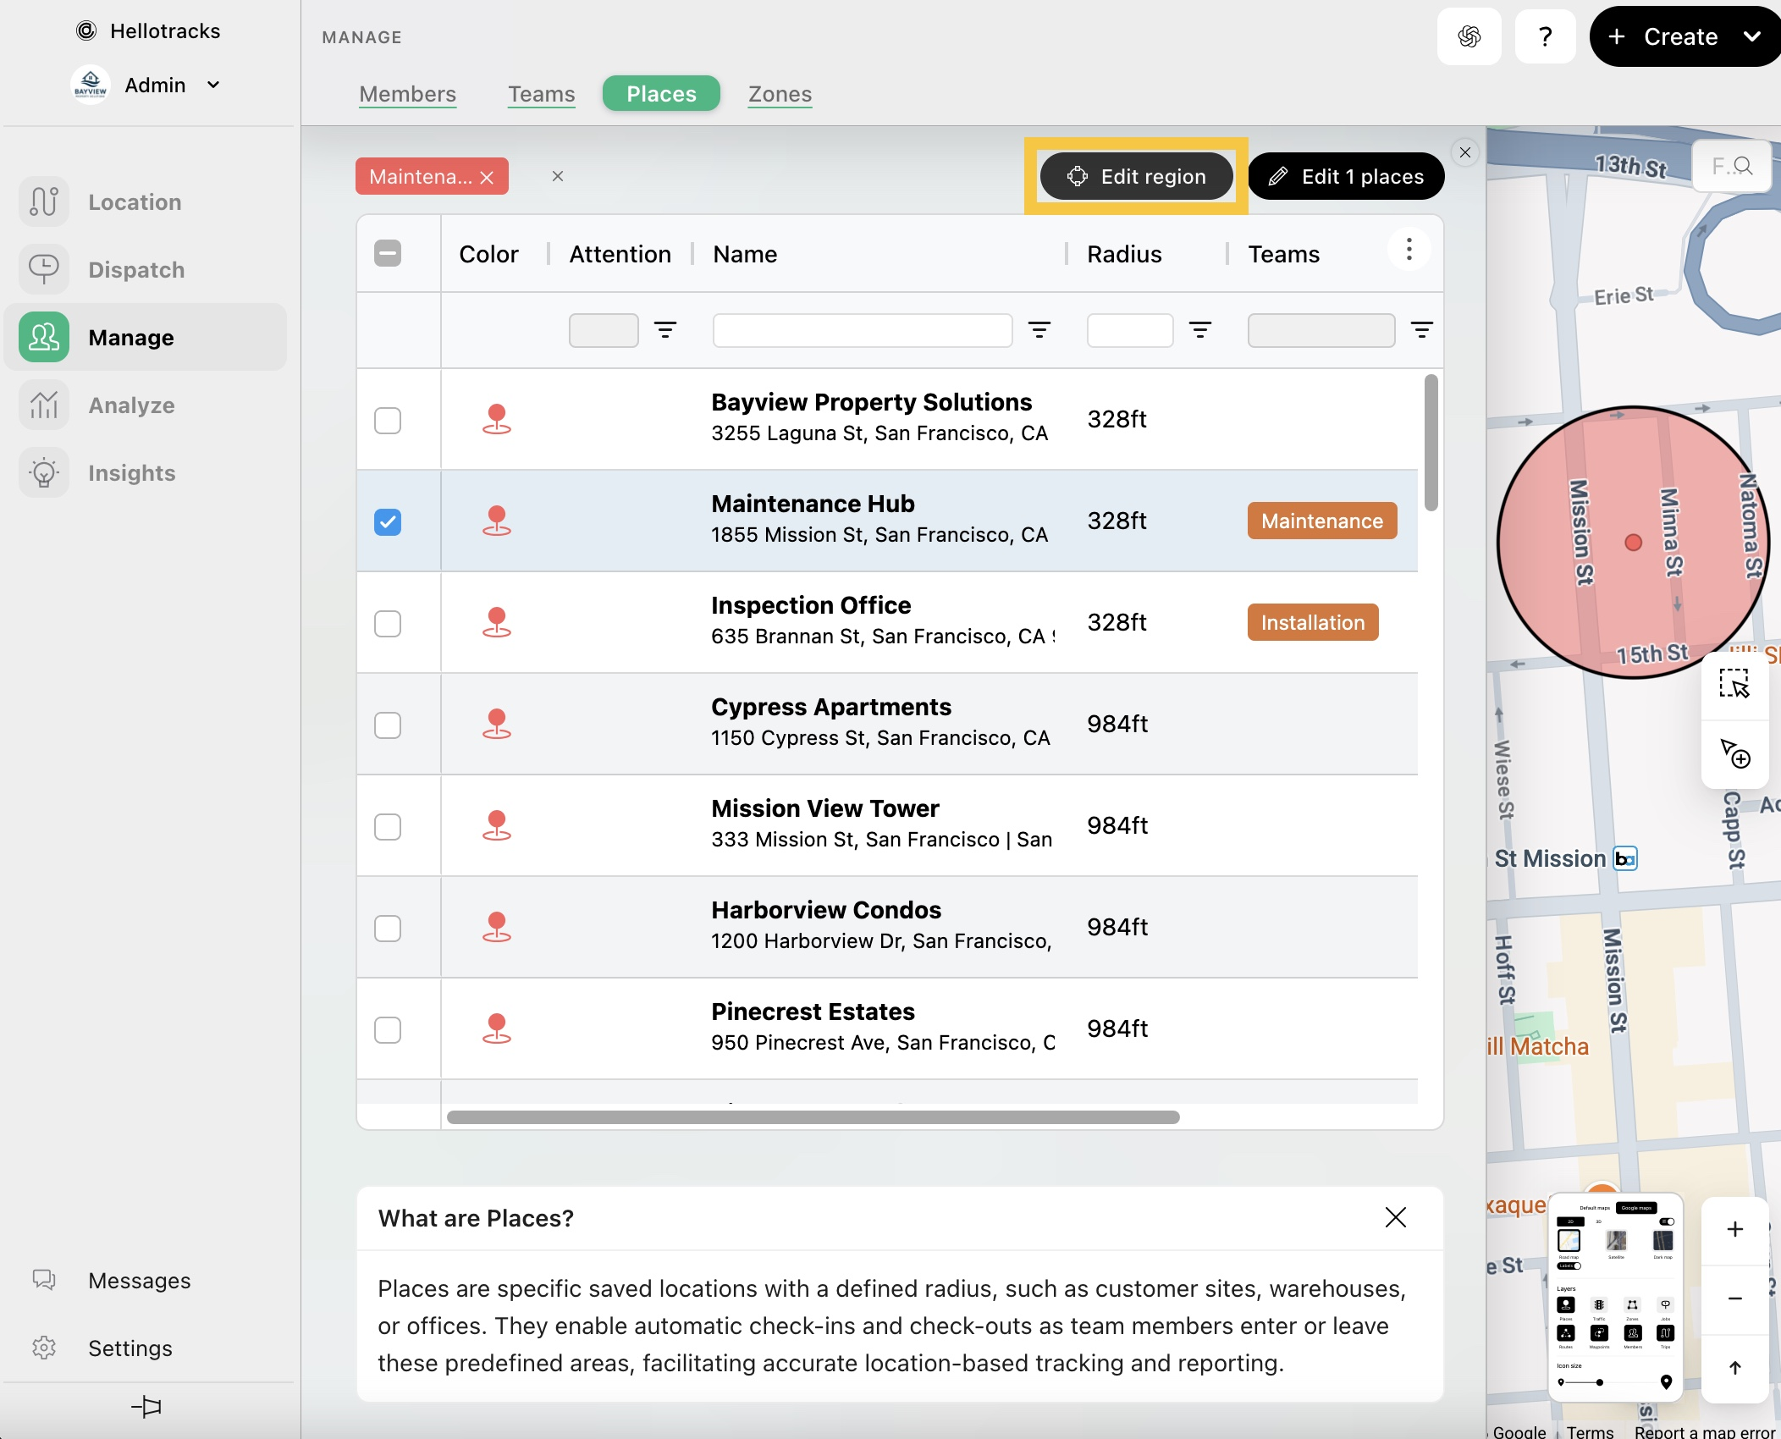
Task: Zoom in the map with plus
Action: (x=1734, y=1229)
